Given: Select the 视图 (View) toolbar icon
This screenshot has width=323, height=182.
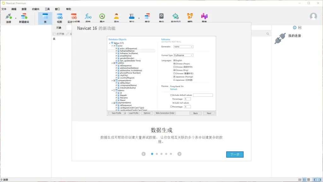Looking at the screenshot, I should [60, 18].
